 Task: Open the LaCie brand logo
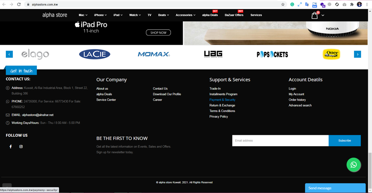coord(95,54)
